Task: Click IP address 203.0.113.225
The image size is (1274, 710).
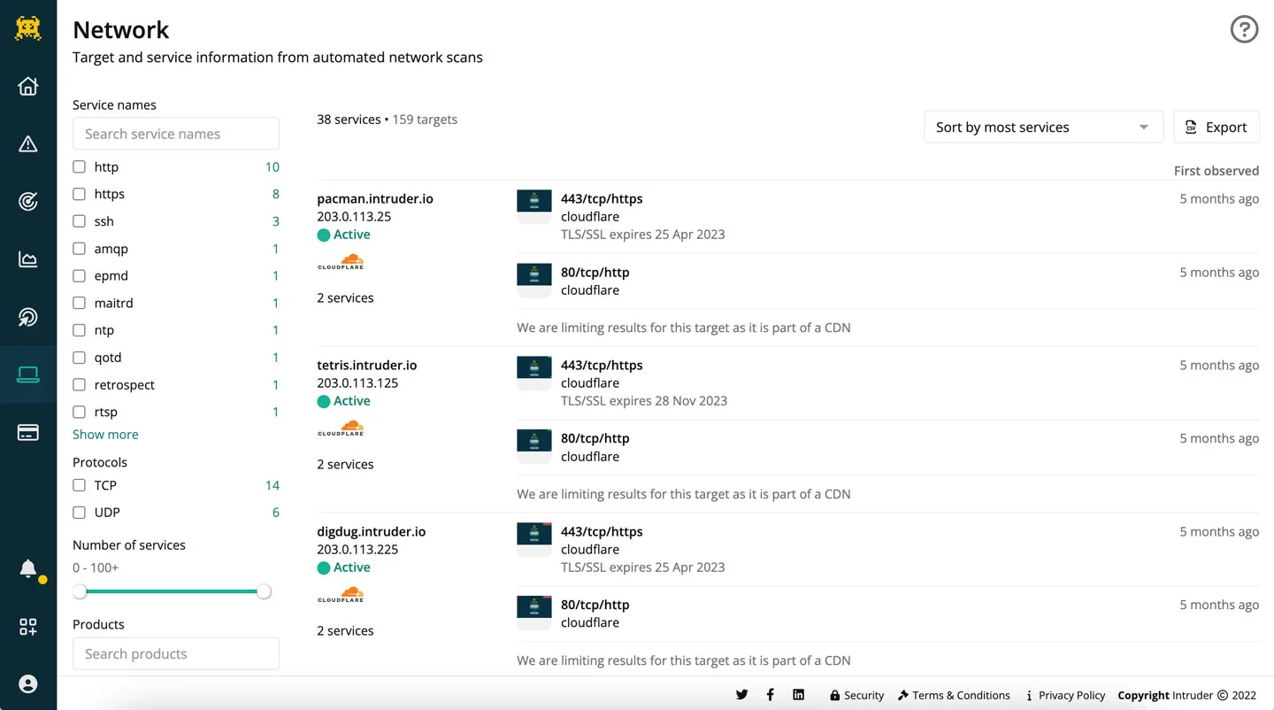Action: pyautogui.click(x=357, y=550)
